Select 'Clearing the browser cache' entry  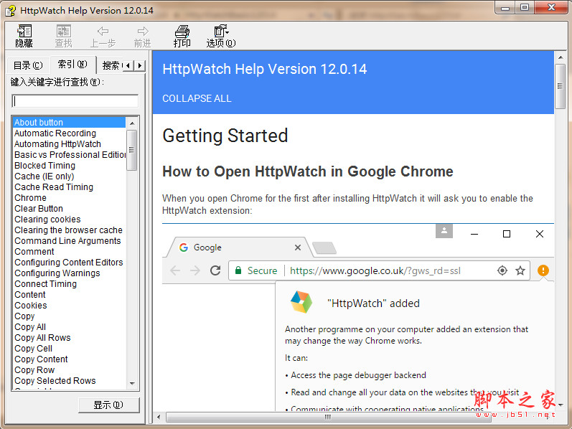tap(68, 230)
